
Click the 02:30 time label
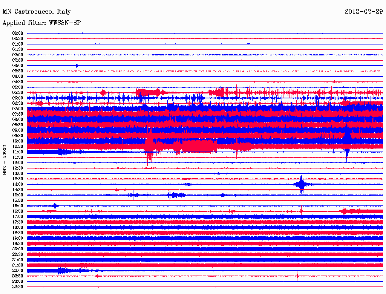(18, 60)
